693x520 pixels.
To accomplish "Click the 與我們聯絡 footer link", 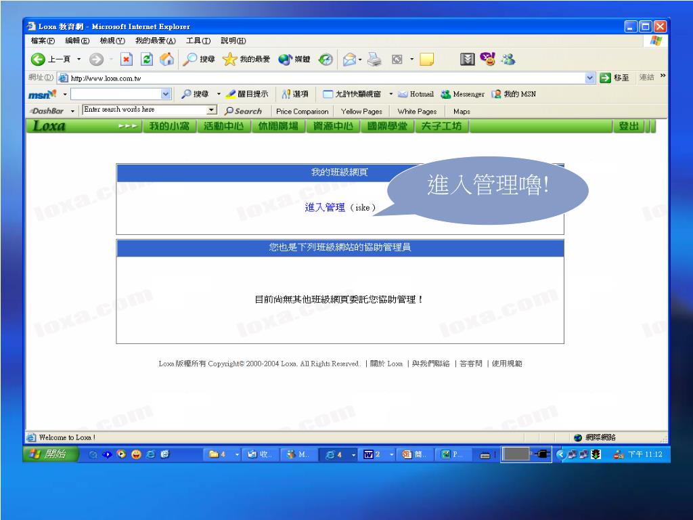I will click(431, 364).
